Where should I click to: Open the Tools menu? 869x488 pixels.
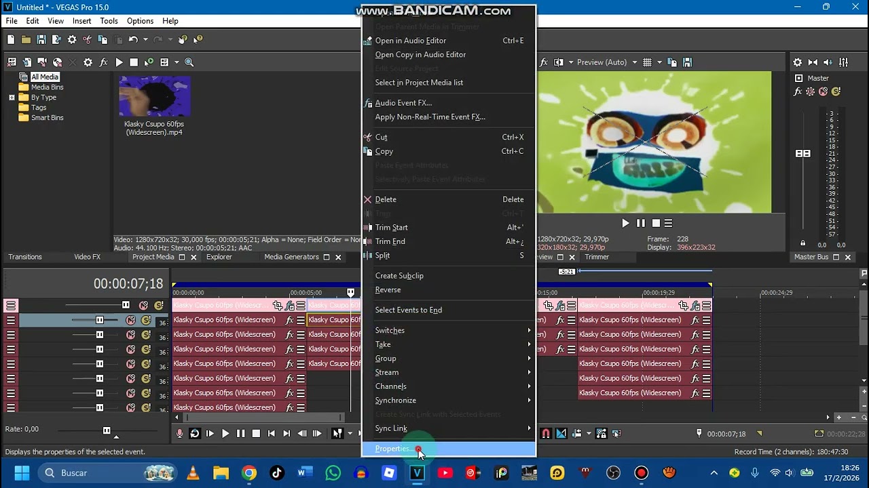(x=109, y=21)
